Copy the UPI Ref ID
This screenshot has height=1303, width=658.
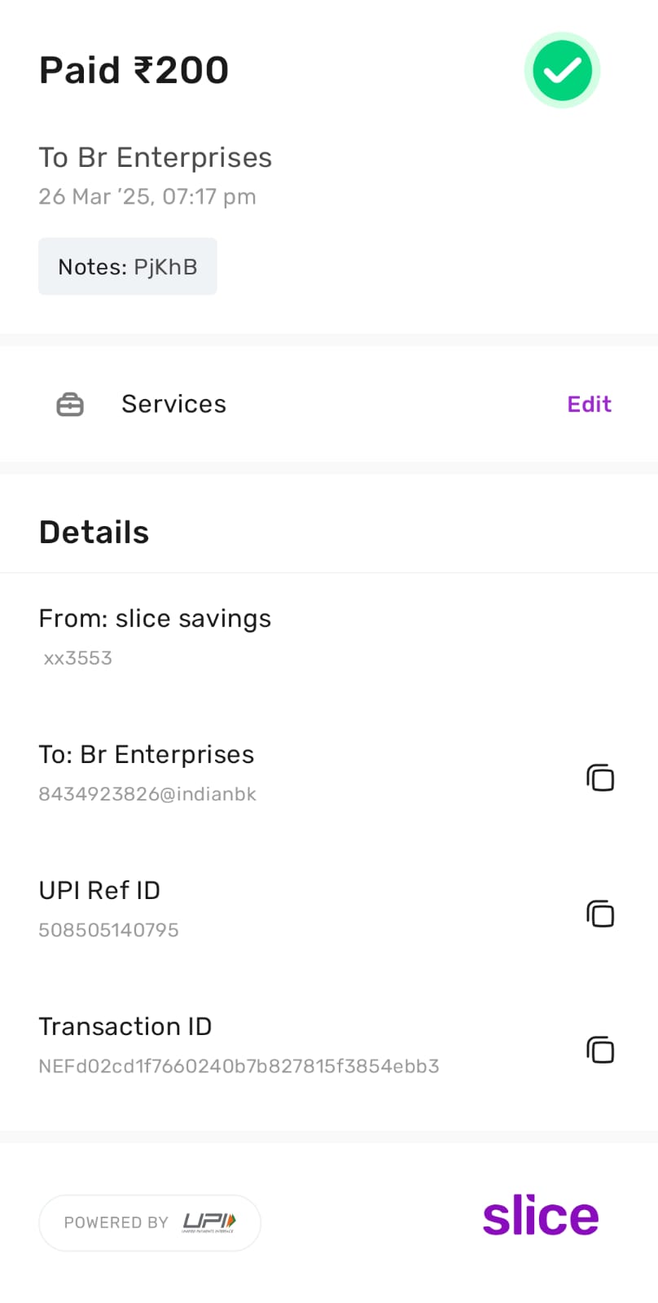(x=600, y=914)
